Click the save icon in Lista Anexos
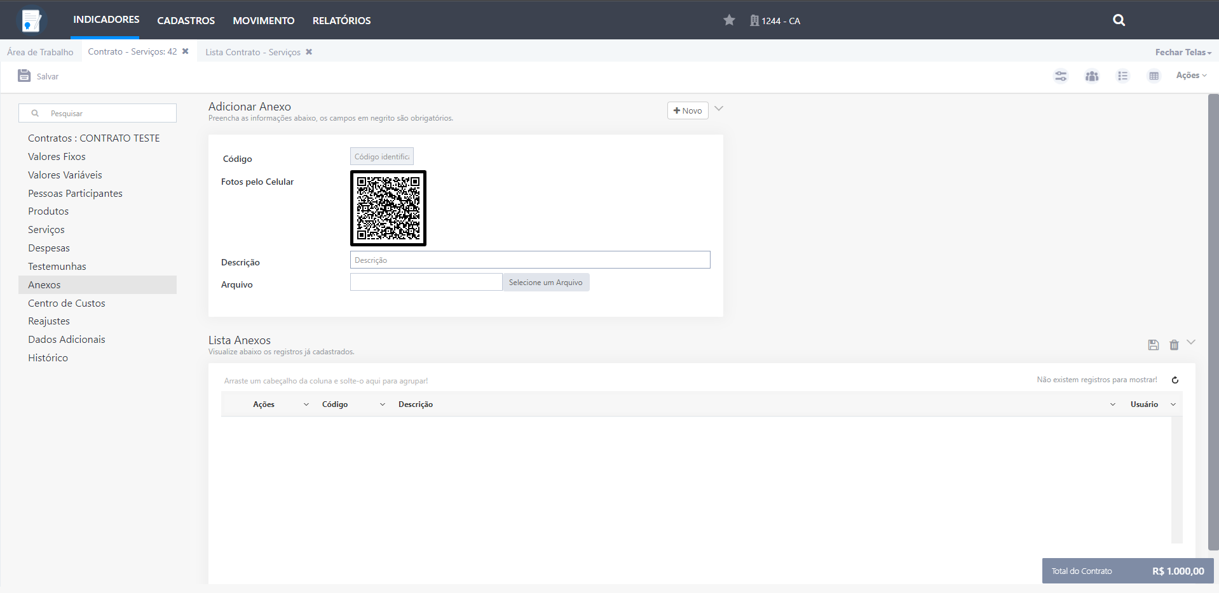The height and width of the screenshot is (593, 1219). click(1154, 345)
